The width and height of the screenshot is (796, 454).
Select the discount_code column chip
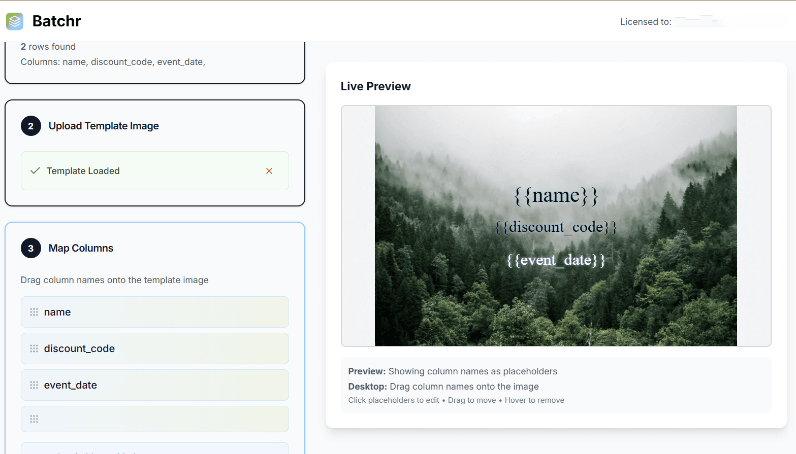[154, 348]
